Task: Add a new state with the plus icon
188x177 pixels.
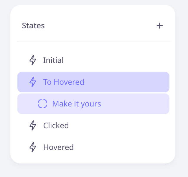Action: coord(160,26)
